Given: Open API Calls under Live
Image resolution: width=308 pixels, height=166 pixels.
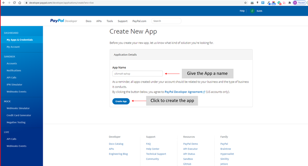Looking at the screenshot, I should tap(12, 139).
